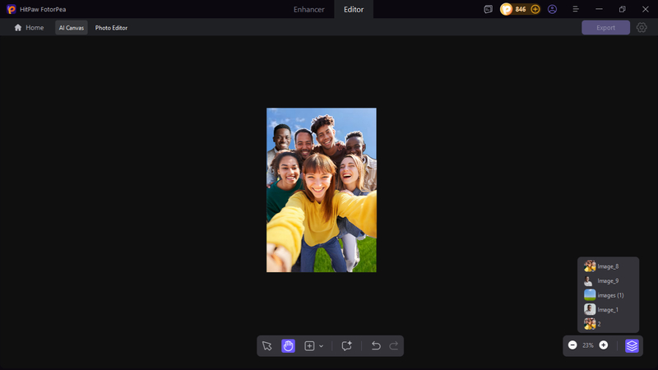Toggle the layers panel icon
This screenshot has height=370, width=658.
632,345
